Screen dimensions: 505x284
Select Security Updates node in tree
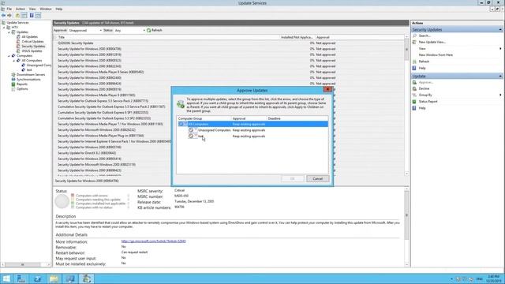tap(33, 47)
